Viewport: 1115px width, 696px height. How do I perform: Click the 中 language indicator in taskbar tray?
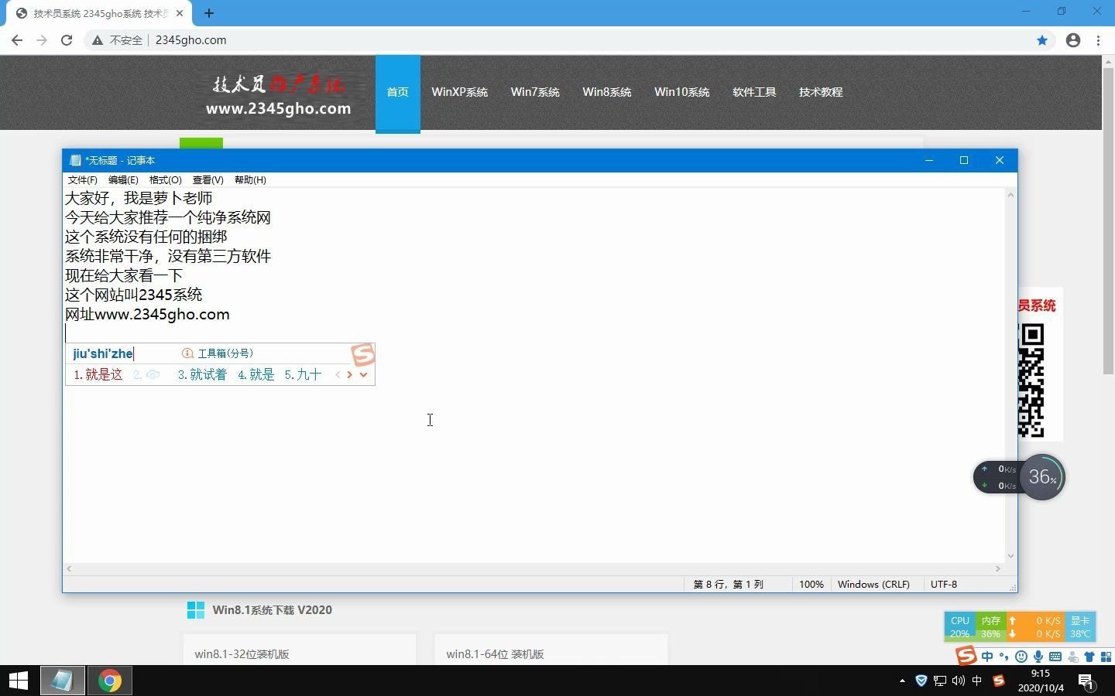click(977, 681)
